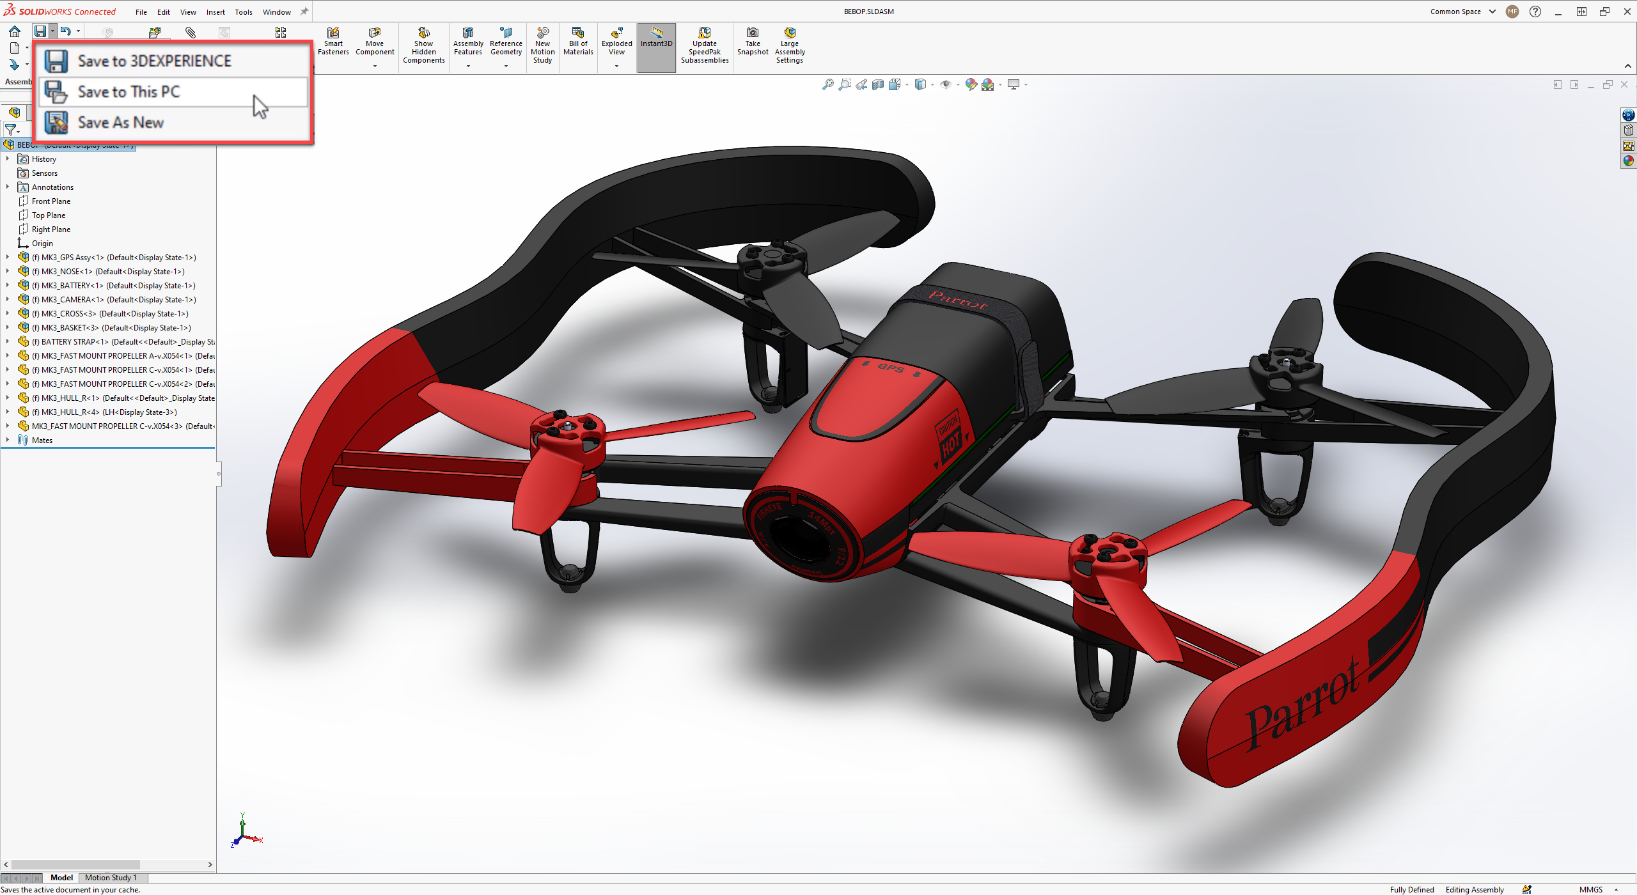The height and width of the screenshot is (895, 1637).
Task: Select the Front Plane item
Action: (x=45, y=201)
